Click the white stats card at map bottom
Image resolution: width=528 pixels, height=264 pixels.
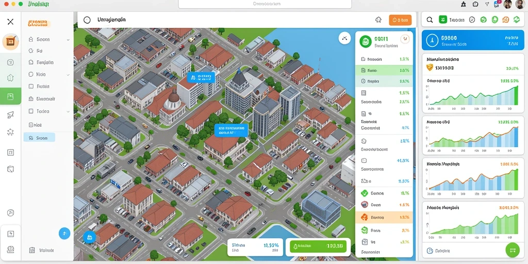click(x=255, y=248)
